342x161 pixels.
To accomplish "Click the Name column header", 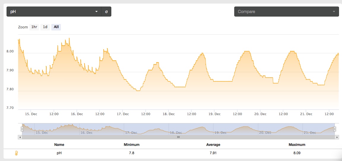I will [x=59, y=145].
